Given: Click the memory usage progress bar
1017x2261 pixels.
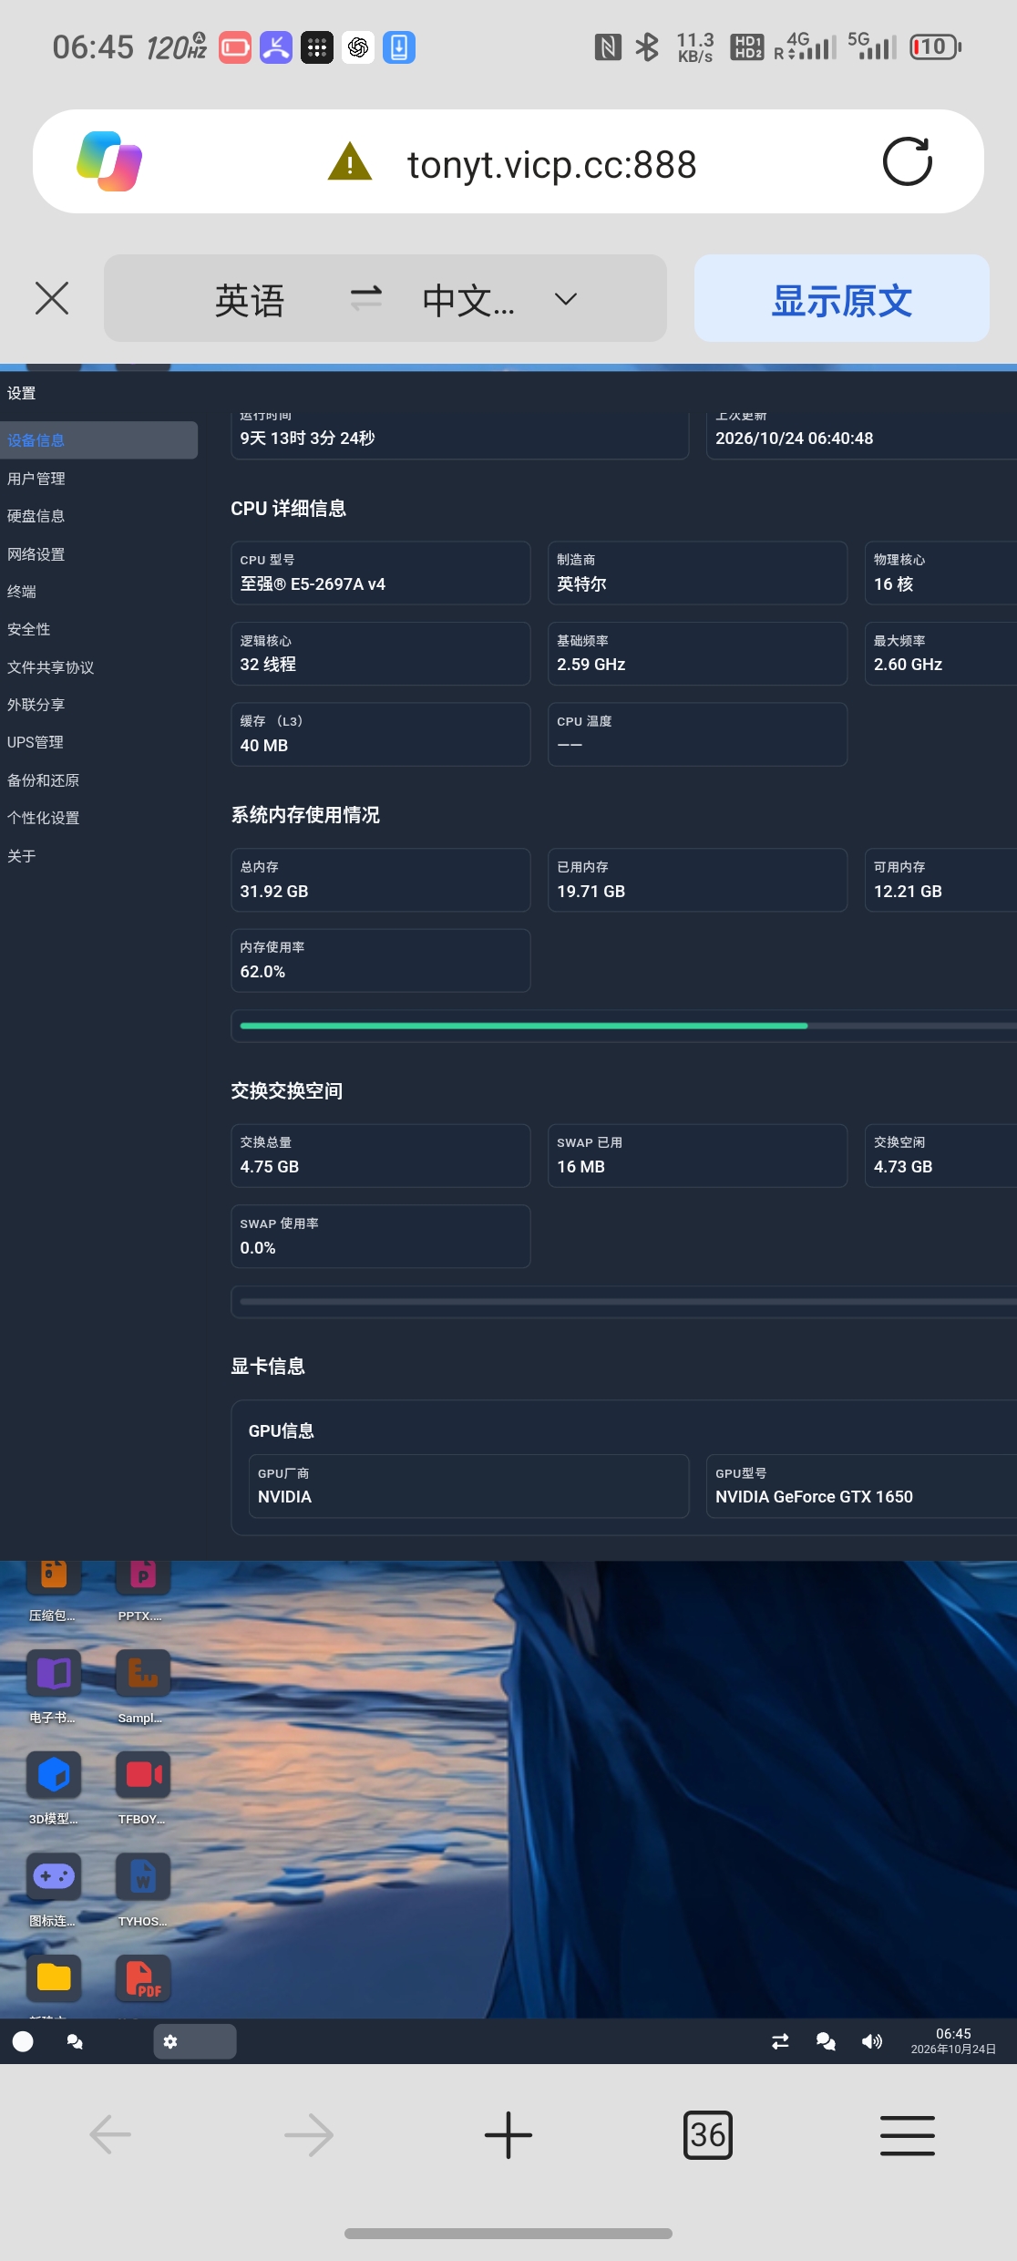Looking at the screenshot, I should [628, 1026].
